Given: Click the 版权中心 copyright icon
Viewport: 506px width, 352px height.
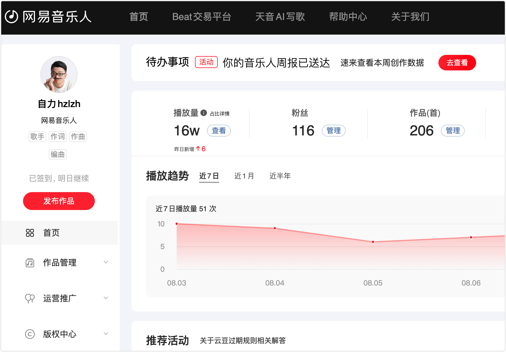Looking at the screenshot, I should point(30,334).
